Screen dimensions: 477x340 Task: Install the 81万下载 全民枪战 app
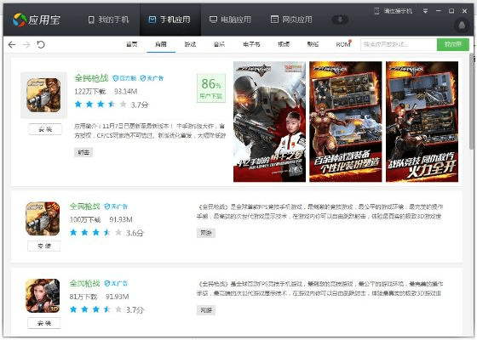click(44, 323)
